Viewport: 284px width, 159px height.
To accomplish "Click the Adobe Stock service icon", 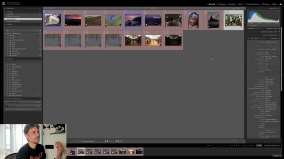I will [x=6, y=106].
